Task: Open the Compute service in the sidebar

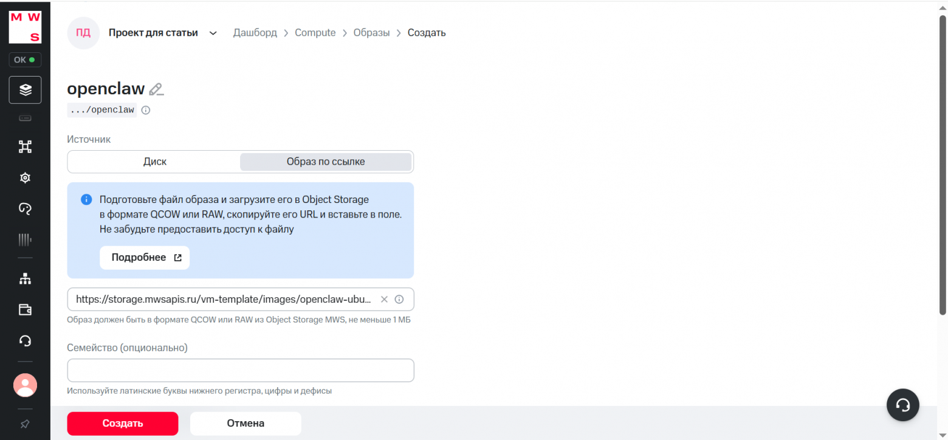Action: pos(25,89)
